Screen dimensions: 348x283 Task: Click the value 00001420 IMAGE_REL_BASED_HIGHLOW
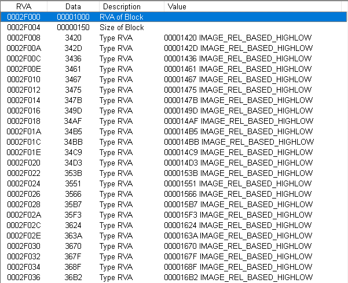(238, 38)
